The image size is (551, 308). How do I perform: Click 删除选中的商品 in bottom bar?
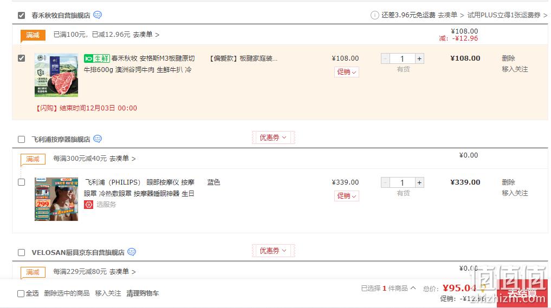coord(67,293)
